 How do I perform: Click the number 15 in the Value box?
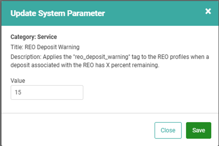pos(18,92)
